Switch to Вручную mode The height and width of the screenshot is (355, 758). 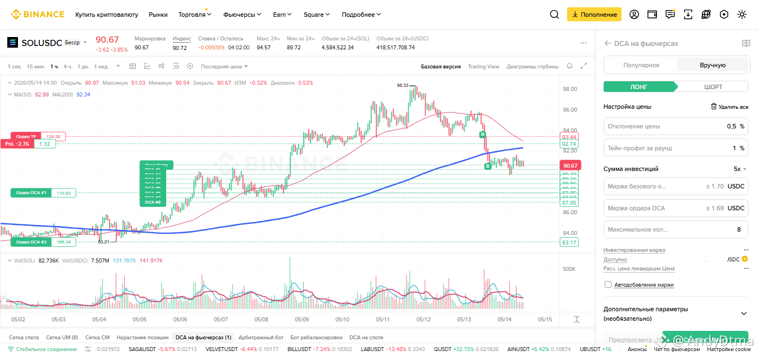pyautogui.click(x=713, y=65)
